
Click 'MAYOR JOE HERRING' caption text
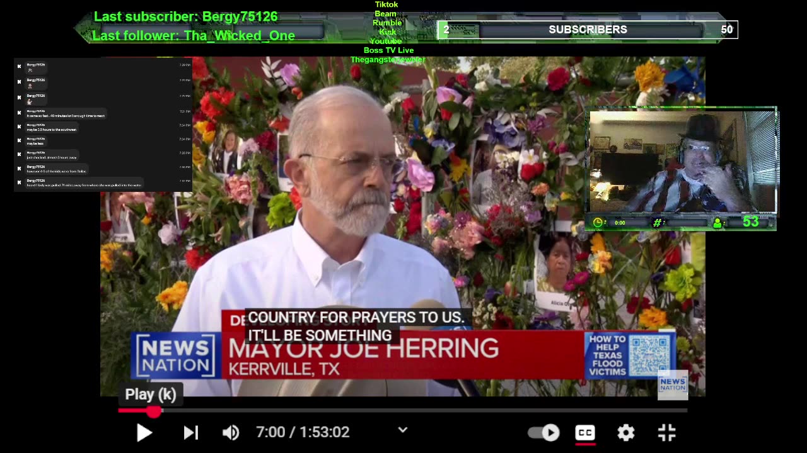click(363, 348)
